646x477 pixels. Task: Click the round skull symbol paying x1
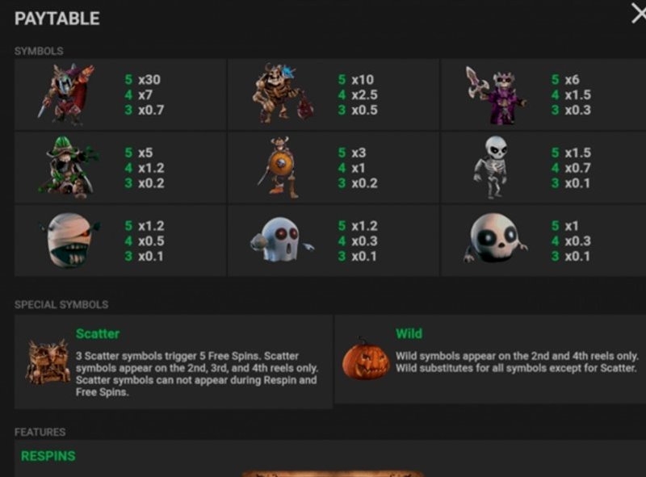(x=495, y=239)
